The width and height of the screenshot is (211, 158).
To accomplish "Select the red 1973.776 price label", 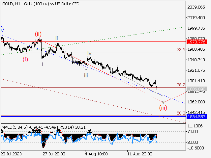I will click(196, 42).
